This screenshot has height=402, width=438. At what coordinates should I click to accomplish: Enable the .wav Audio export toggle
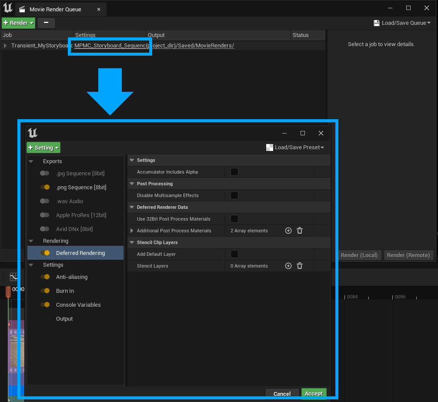[x=44, y=201]
